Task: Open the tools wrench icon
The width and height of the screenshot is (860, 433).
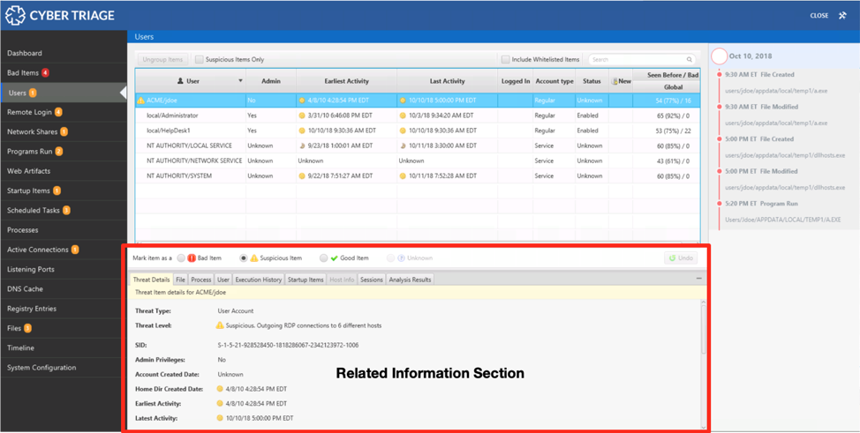Action: (842, 15)
